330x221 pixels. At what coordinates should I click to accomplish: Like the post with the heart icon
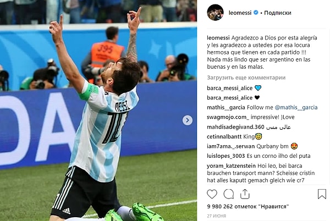(x=212, y=194)
